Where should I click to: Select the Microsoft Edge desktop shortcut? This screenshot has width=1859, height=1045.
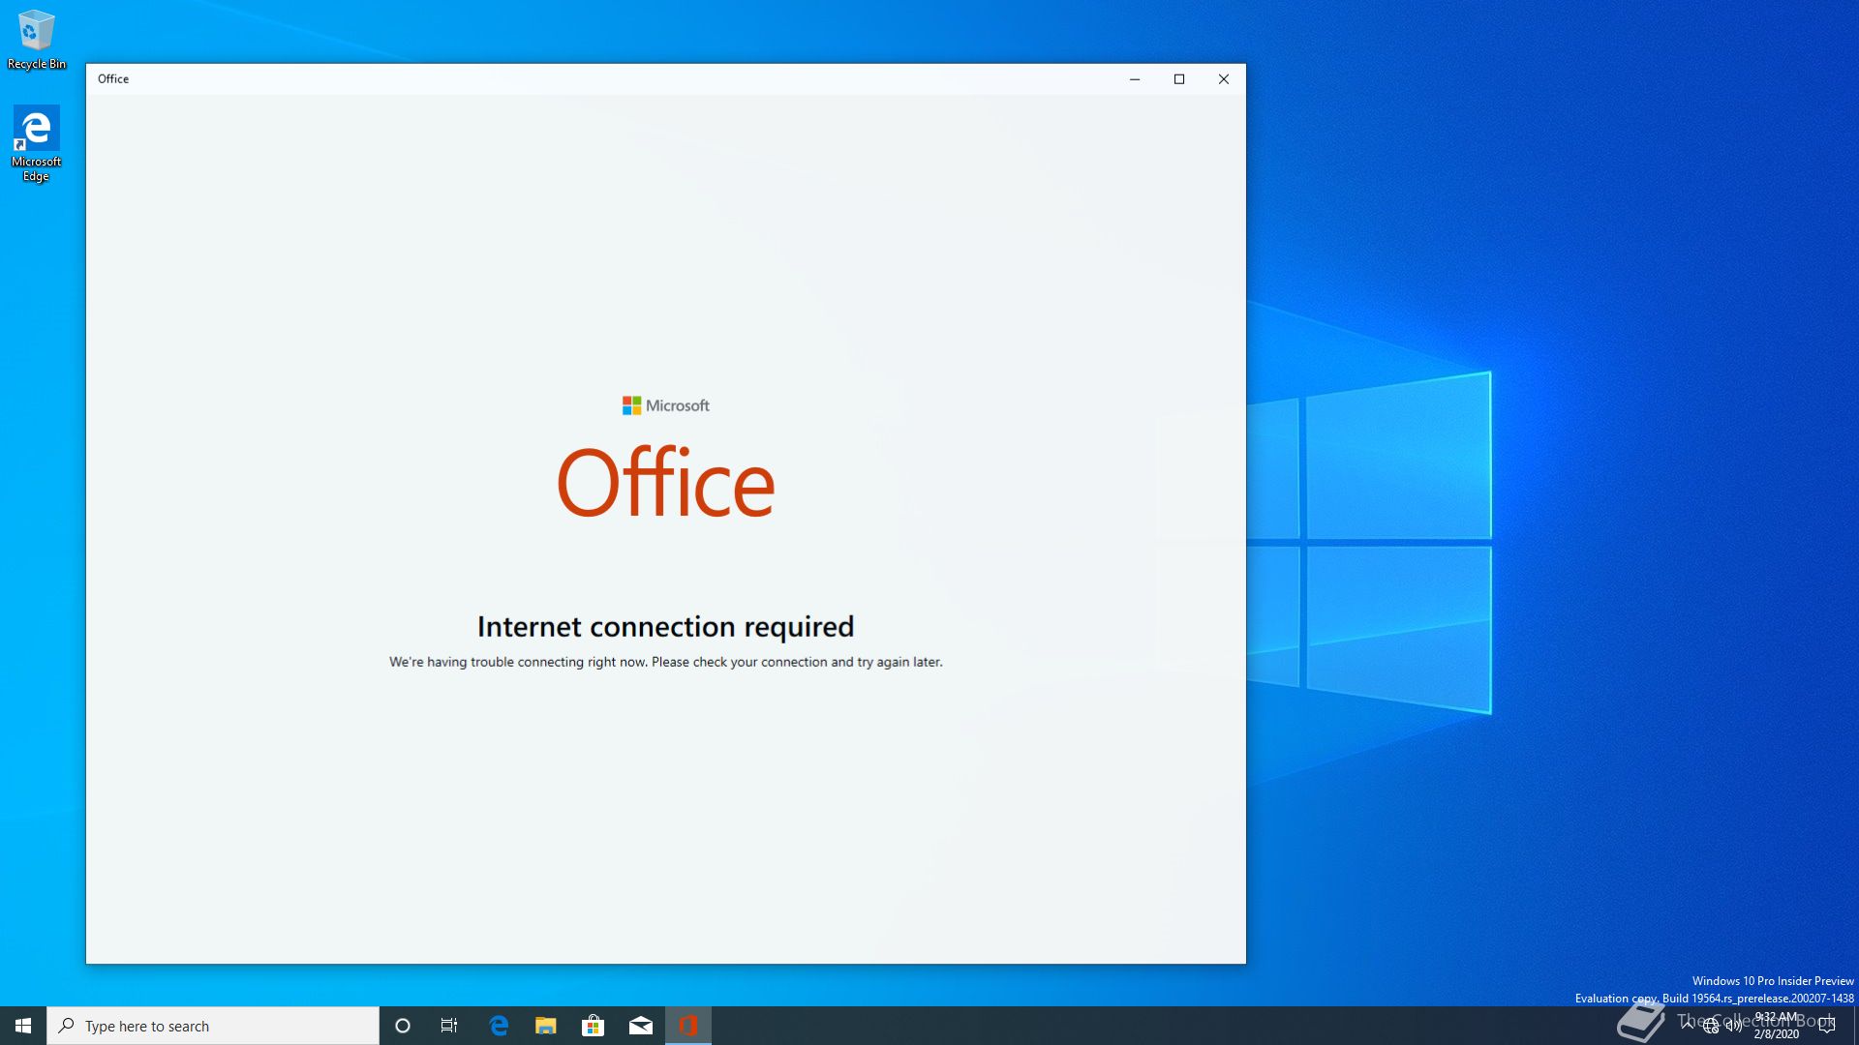(x=37, y=143)
